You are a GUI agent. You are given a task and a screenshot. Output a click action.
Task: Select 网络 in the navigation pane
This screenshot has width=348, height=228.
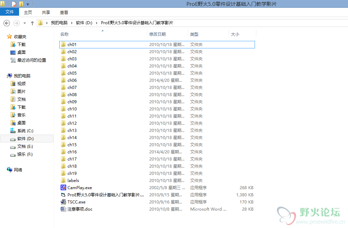click(18, 170)
